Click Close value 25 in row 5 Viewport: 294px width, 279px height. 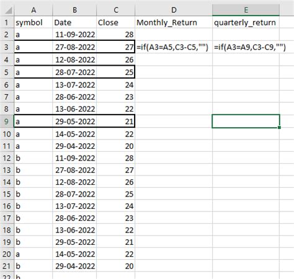[x=116, y=72]
